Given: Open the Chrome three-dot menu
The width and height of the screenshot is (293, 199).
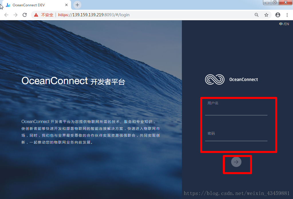Looking at the screenshot, I should coord(287,15).
